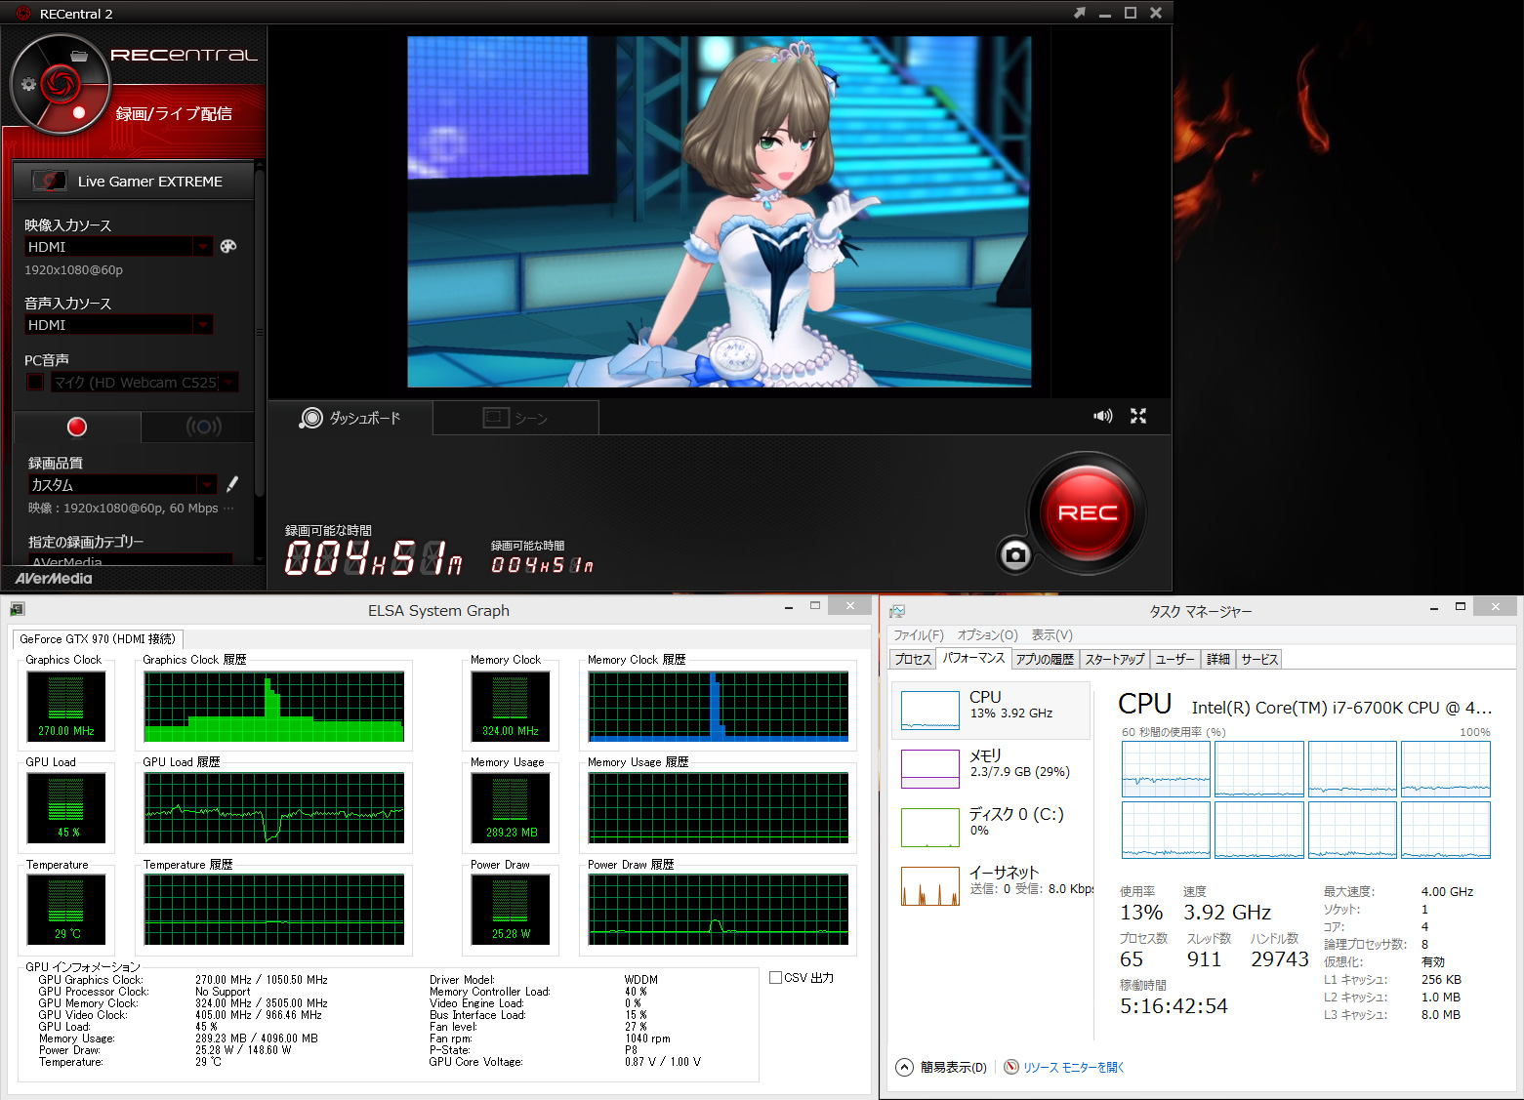Select Disk 0 (C:) in the performance list
This screenshot has height=1100, width=1524.
tap(991, 827)
